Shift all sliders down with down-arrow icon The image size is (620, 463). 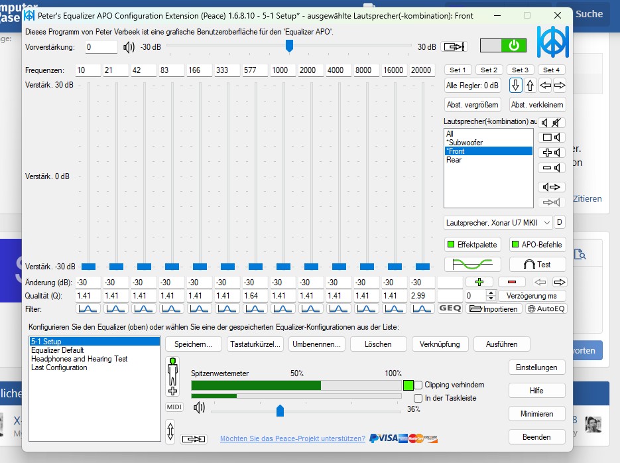click(x=515, y=86)
